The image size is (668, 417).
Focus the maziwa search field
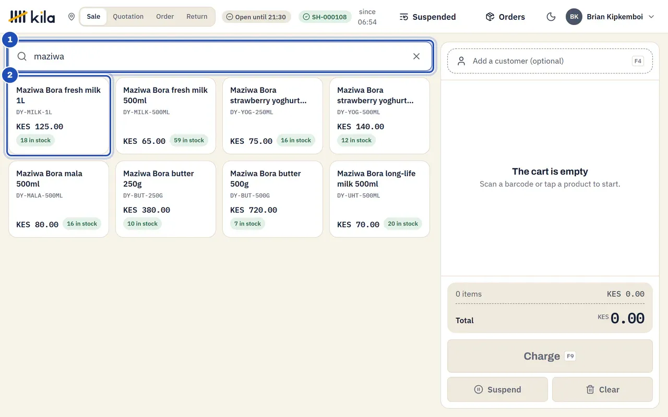(220, 56)
